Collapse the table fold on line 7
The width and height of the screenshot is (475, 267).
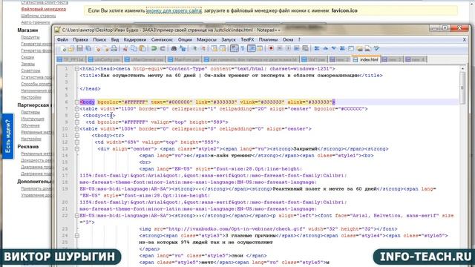[77, 109]
